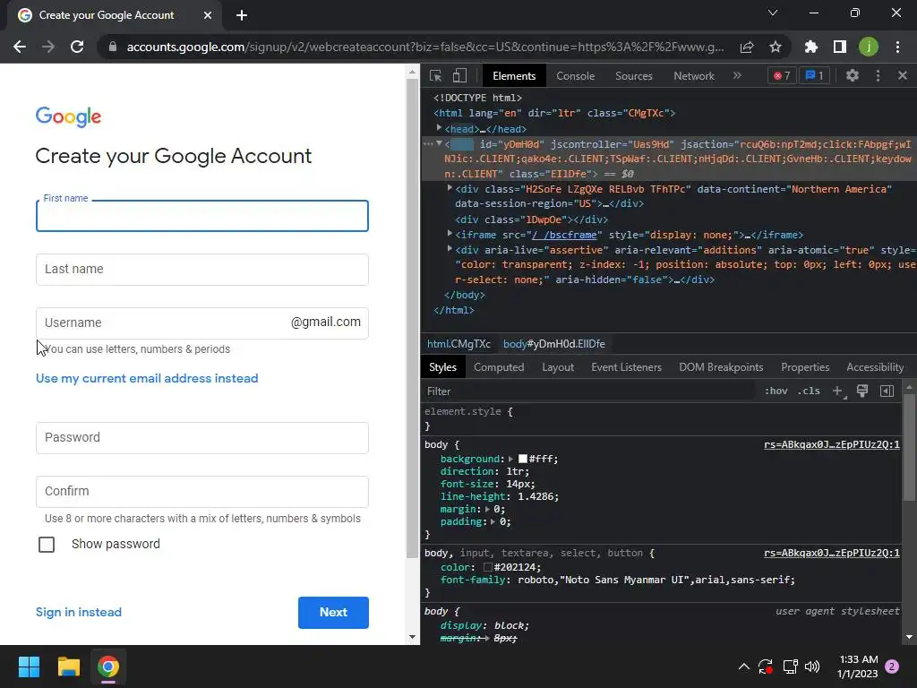This screenshot has width=917, height=688.
Task: Switch to the Console tab
Action: tap(576, 75)
